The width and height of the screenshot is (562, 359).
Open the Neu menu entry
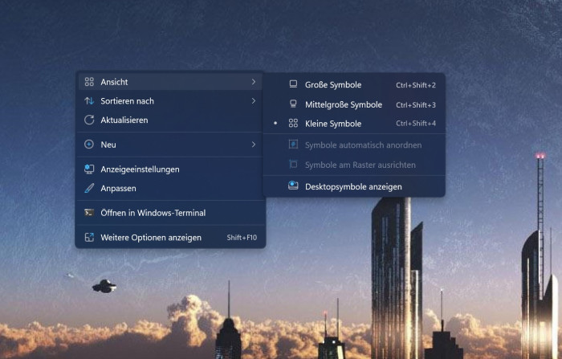coord(170,145)
